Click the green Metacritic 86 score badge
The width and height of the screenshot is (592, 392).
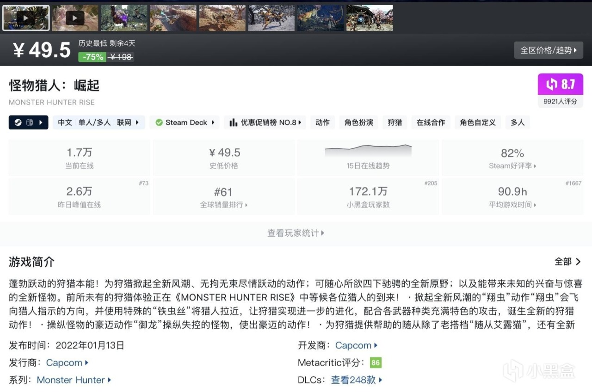376,363
